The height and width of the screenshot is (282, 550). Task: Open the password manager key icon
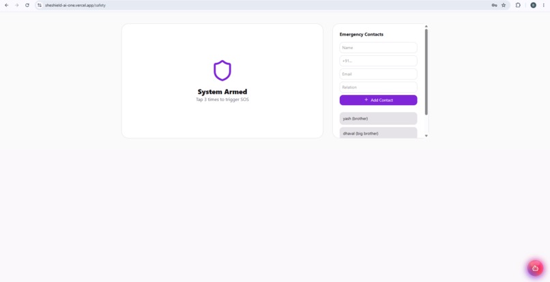point(494,5)
